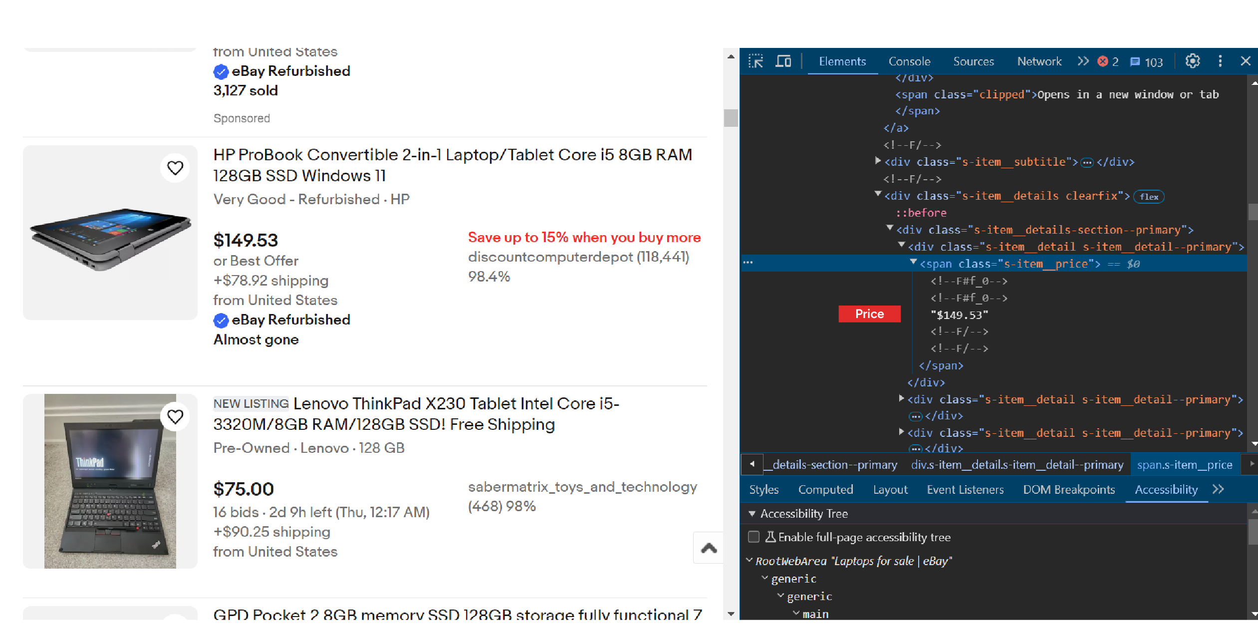Open the Network tab
The width and height of the screenshot is (1258, 639).
pyautogui.click(x=1039, y=62)
